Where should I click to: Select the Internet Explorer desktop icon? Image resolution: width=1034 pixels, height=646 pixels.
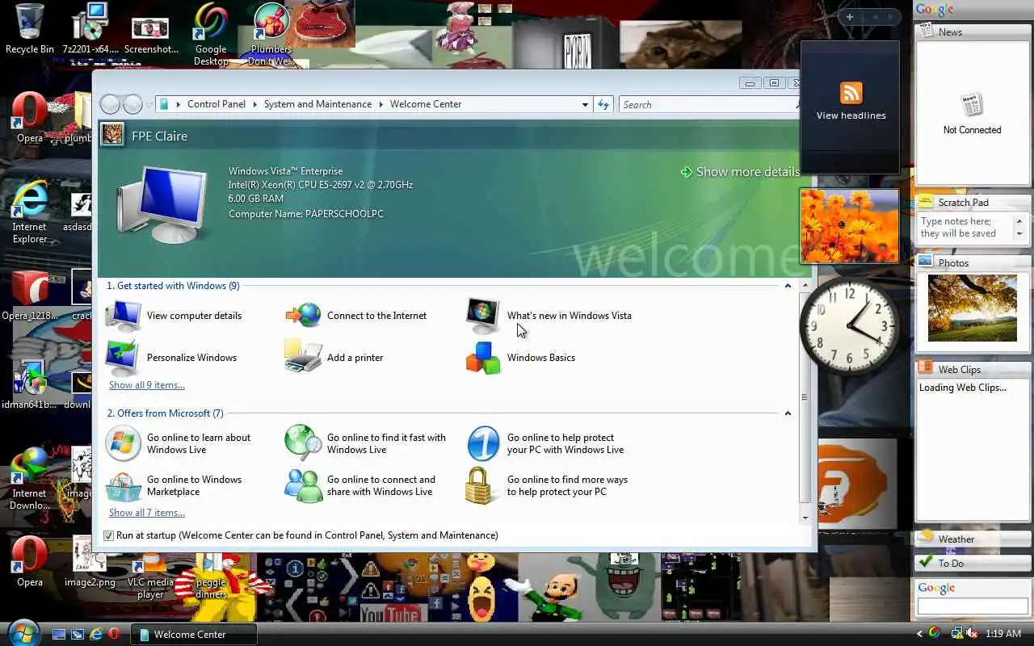30,212
